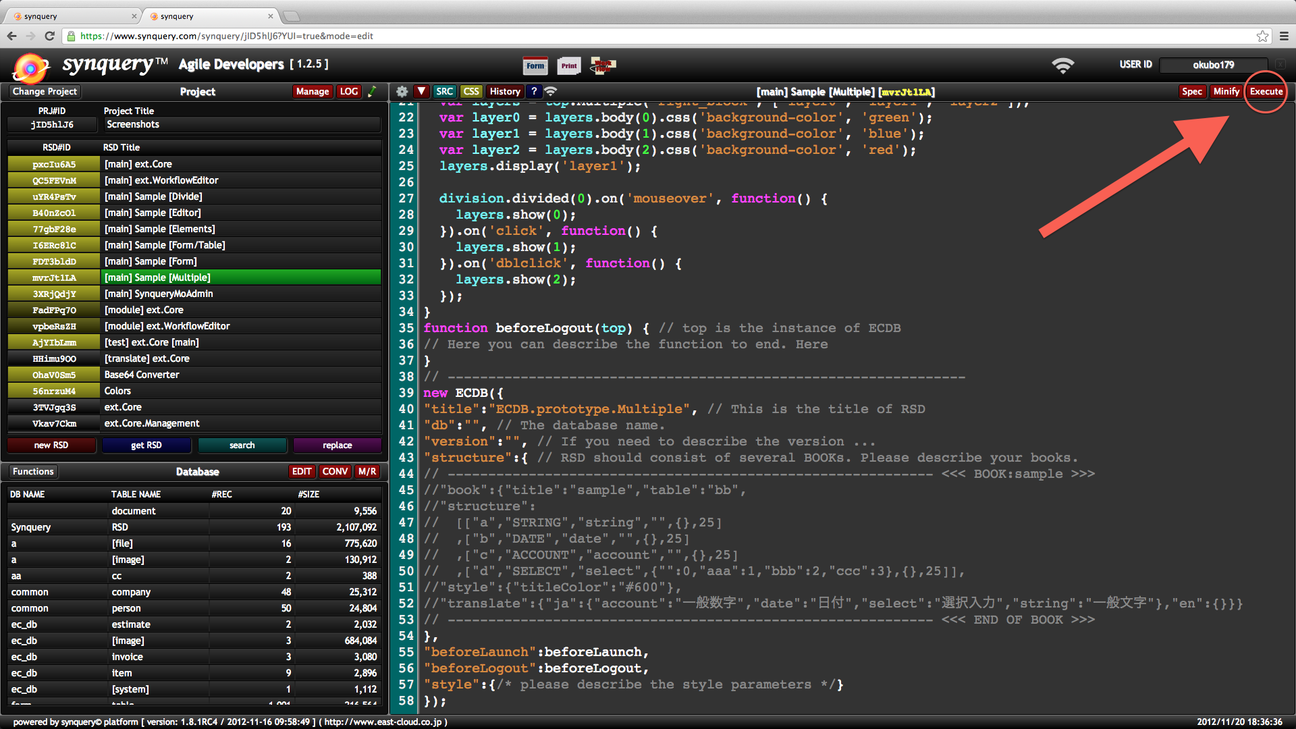This screenshot has height=729, width=1296.
Task: Select RSD [translate] ext.Core
Action: coord(241,358)
